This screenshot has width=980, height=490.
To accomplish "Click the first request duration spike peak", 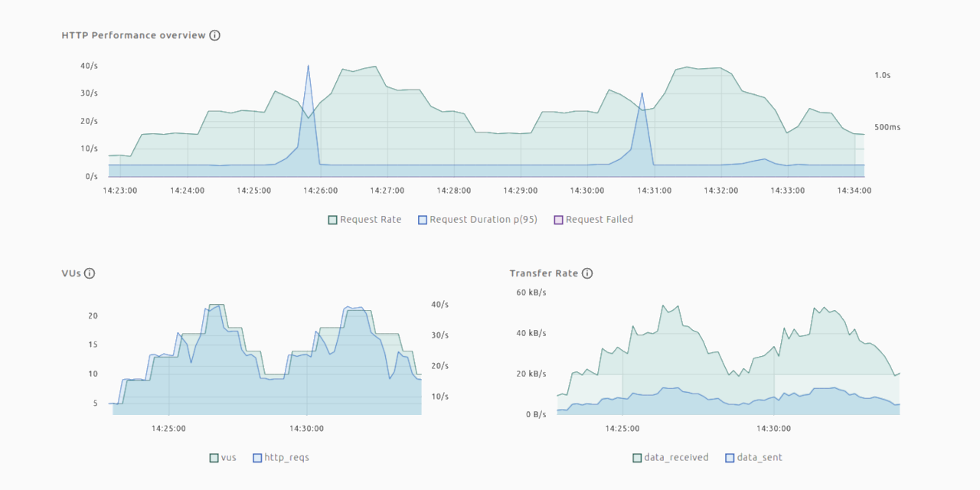I will (x=309, y=66).
